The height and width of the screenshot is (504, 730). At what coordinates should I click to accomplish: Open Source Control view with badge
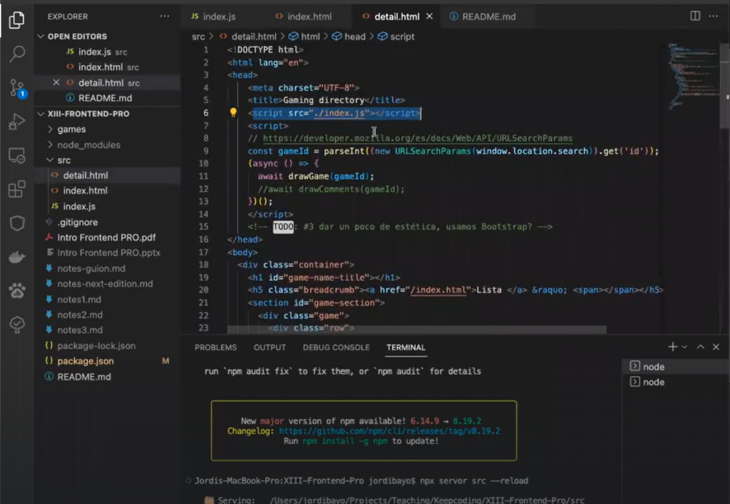(17, 88)
